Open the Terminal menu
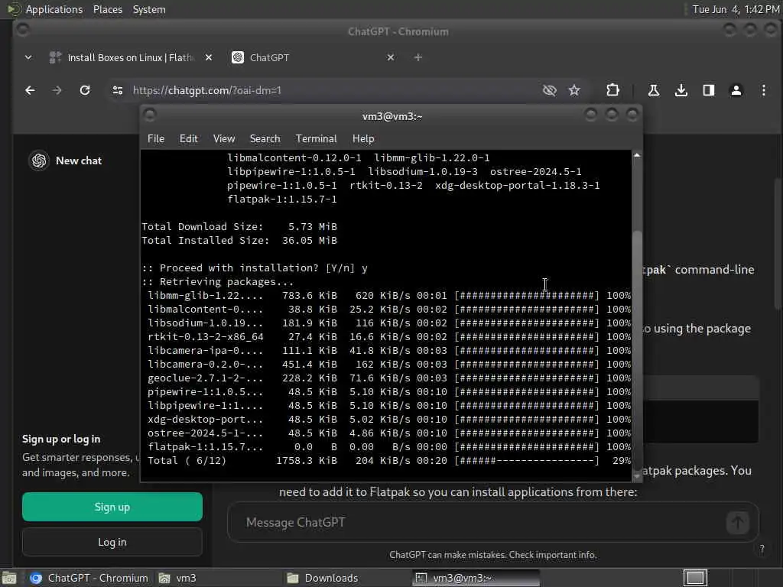This screenshot has width=783, height=587. (x=316, y=139)
